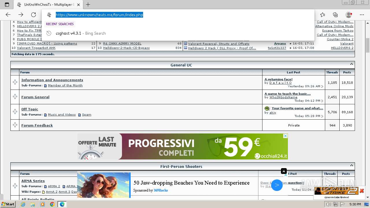Open 'A game to teach the basic...' post
370x208 pixels.
(x=288, y=94)
